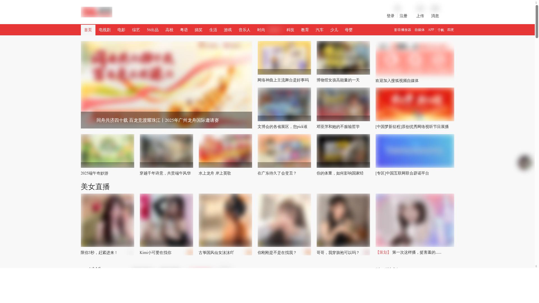Switch to the 综艺 navigation tab
539x303 pixels.
point(136,30)
